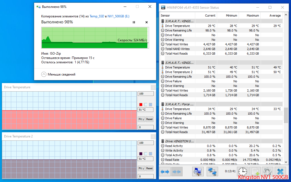Click the 100 maximum field in Drive Temperature graph

[x=146, y=94]
